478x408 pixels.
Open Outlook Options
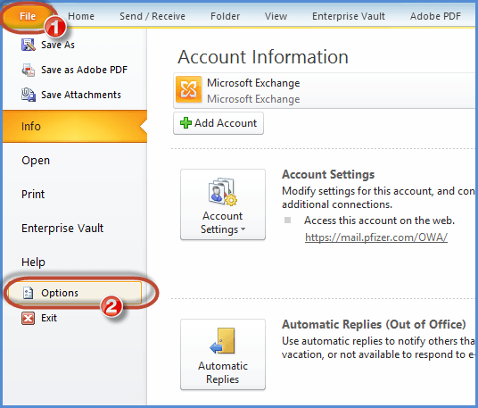click(75, 293)
